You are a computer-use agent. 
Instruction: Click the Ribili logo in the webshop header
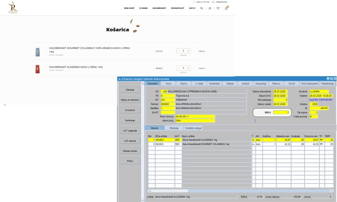pos(13,8)
